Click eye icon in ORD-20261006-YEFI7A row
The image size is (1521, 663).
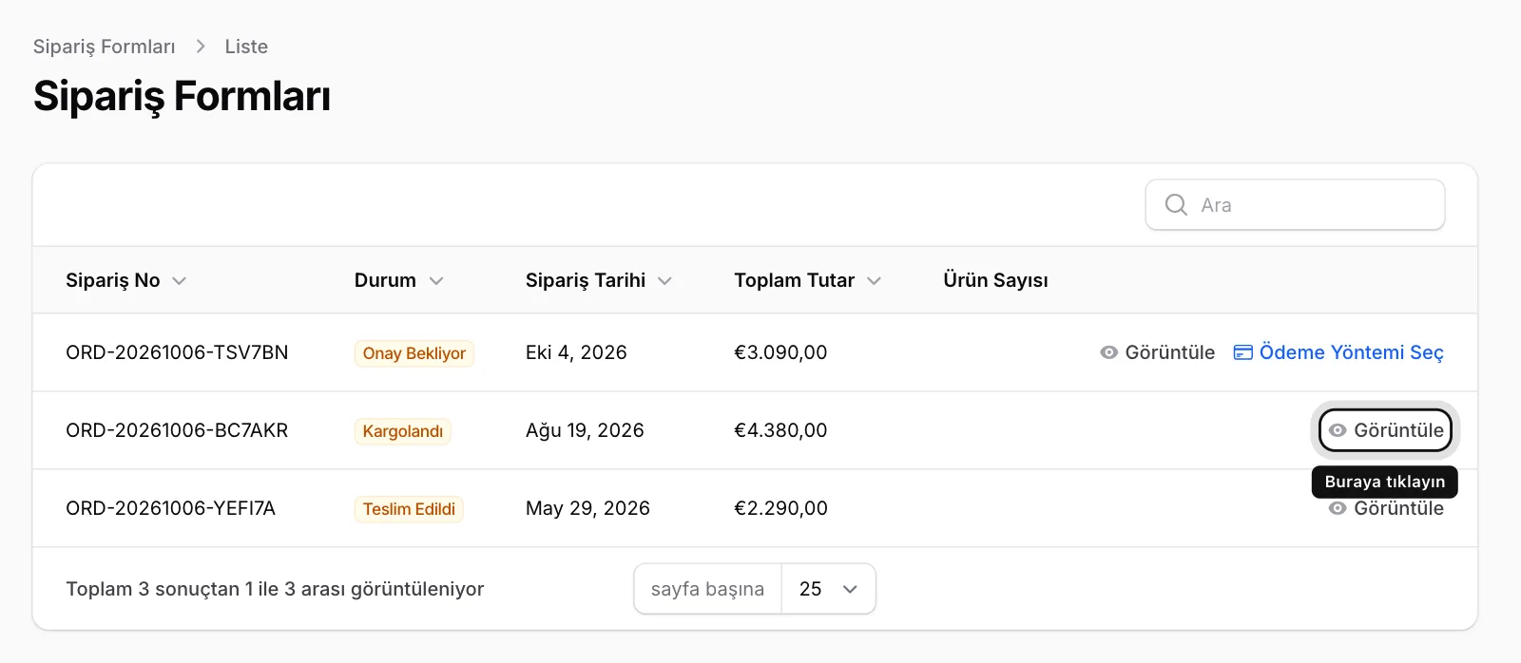1338,509
